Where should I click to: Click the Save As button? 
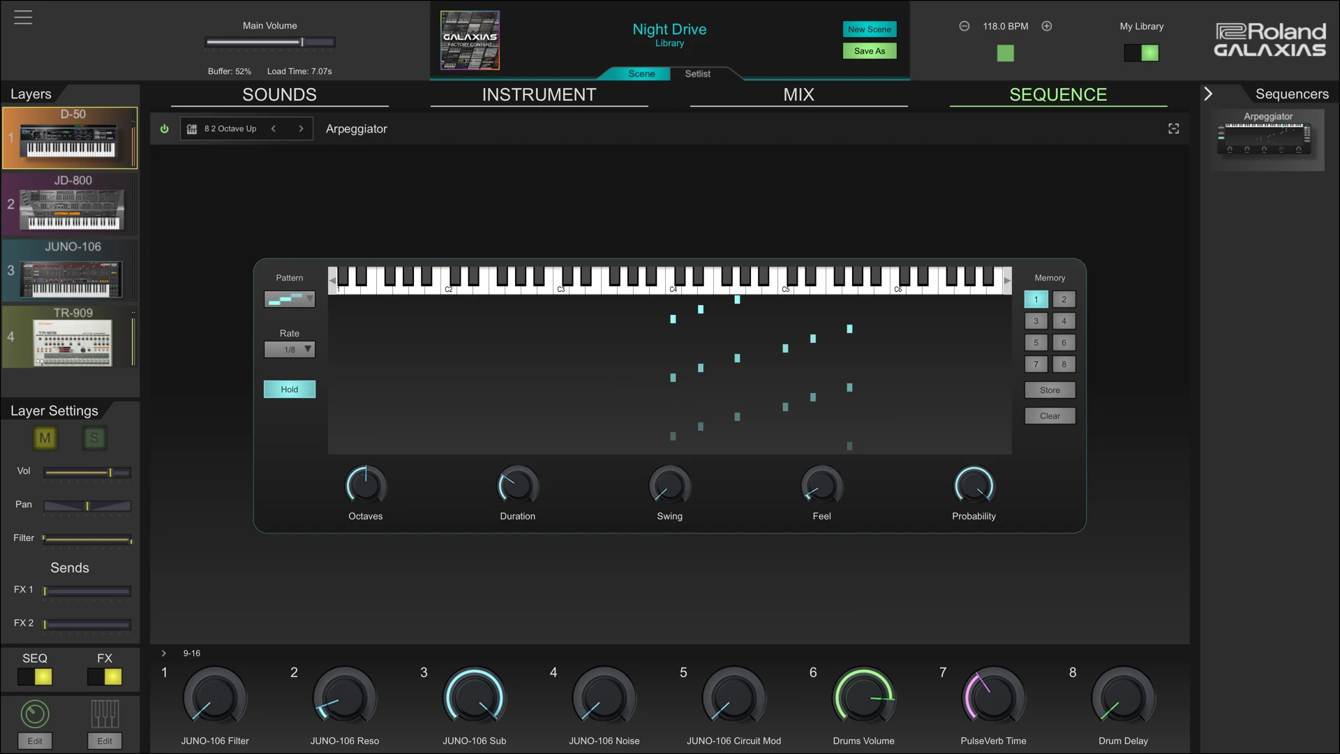tap(869, 51)
